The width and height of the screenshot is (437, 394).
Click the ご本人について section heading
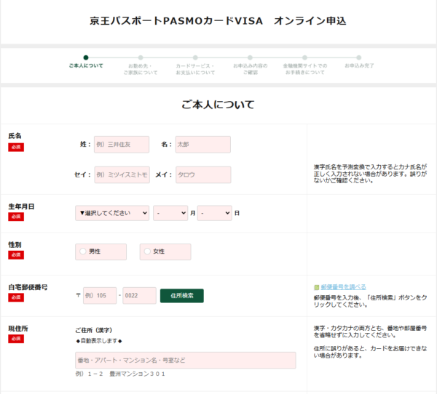click(218, 105)
